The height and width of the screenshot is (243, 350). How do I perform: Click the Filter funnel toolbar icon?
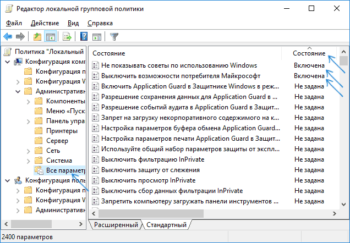[x=114, y=37]
